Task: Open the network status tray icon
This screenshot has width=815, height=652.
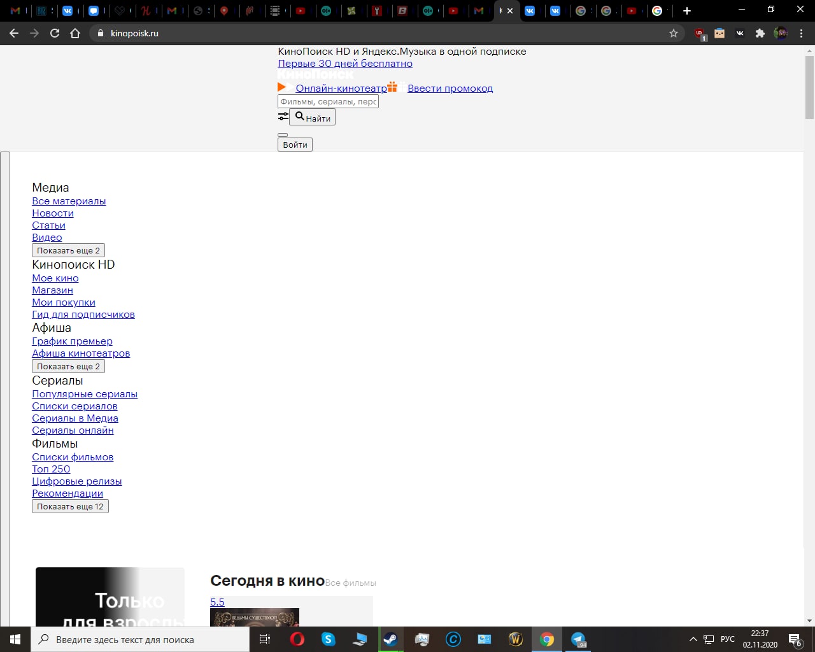Action: pos(708,639)
